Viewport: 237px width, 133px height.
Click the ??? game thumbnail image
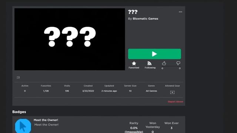70,39
